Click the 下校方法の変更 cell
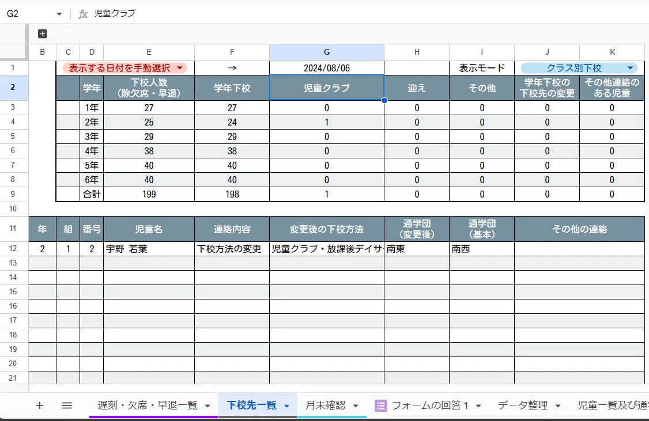Screen dimensions: 649x421 click(x=232, y=249)
